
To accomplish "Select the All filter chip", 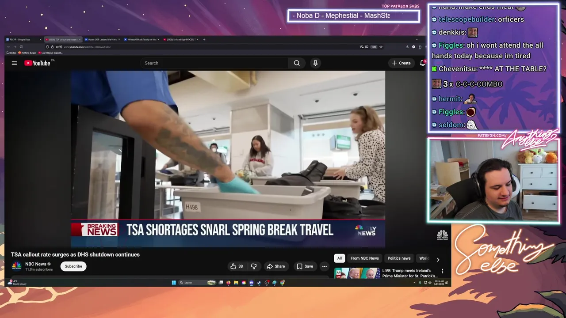I will (340, 258).
